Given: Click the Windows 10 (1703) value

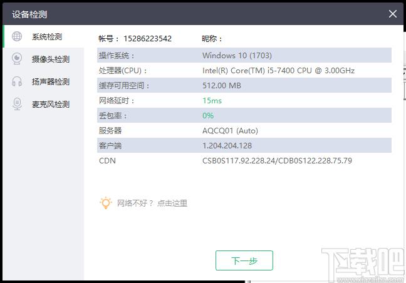Looking at the screenshot, I should [x=237, y=55].
